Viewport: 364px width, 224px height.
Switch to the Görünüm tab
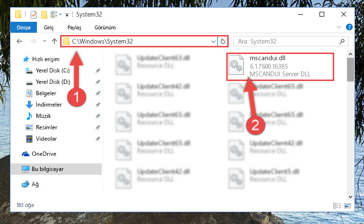click(105, 27)
